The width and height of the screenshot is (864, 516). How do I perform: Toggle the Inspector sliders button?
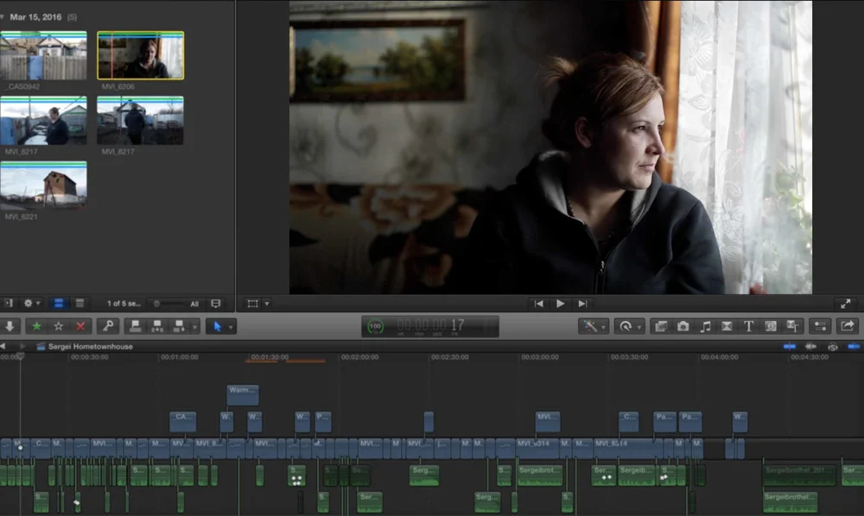click(820, 326)
